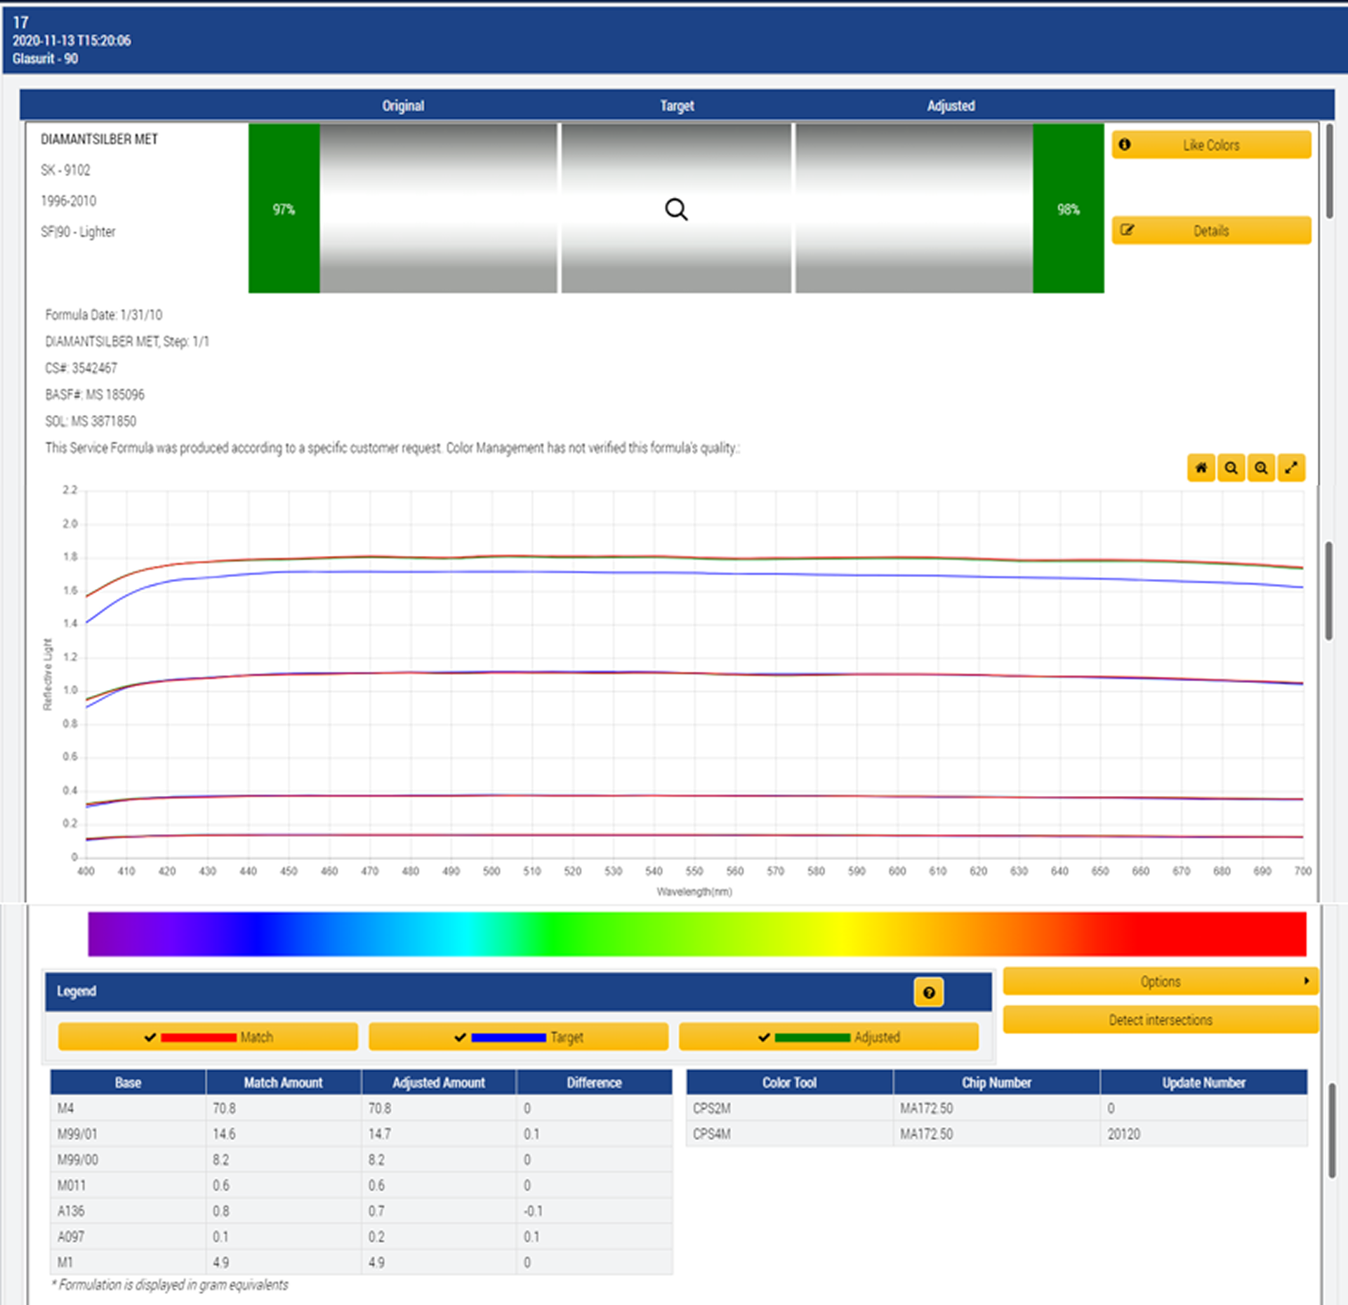This screenshot has width=1348, height=1305.
Task: Toggle the blue Target curve visibility
Action: [x=518, y=1037]
